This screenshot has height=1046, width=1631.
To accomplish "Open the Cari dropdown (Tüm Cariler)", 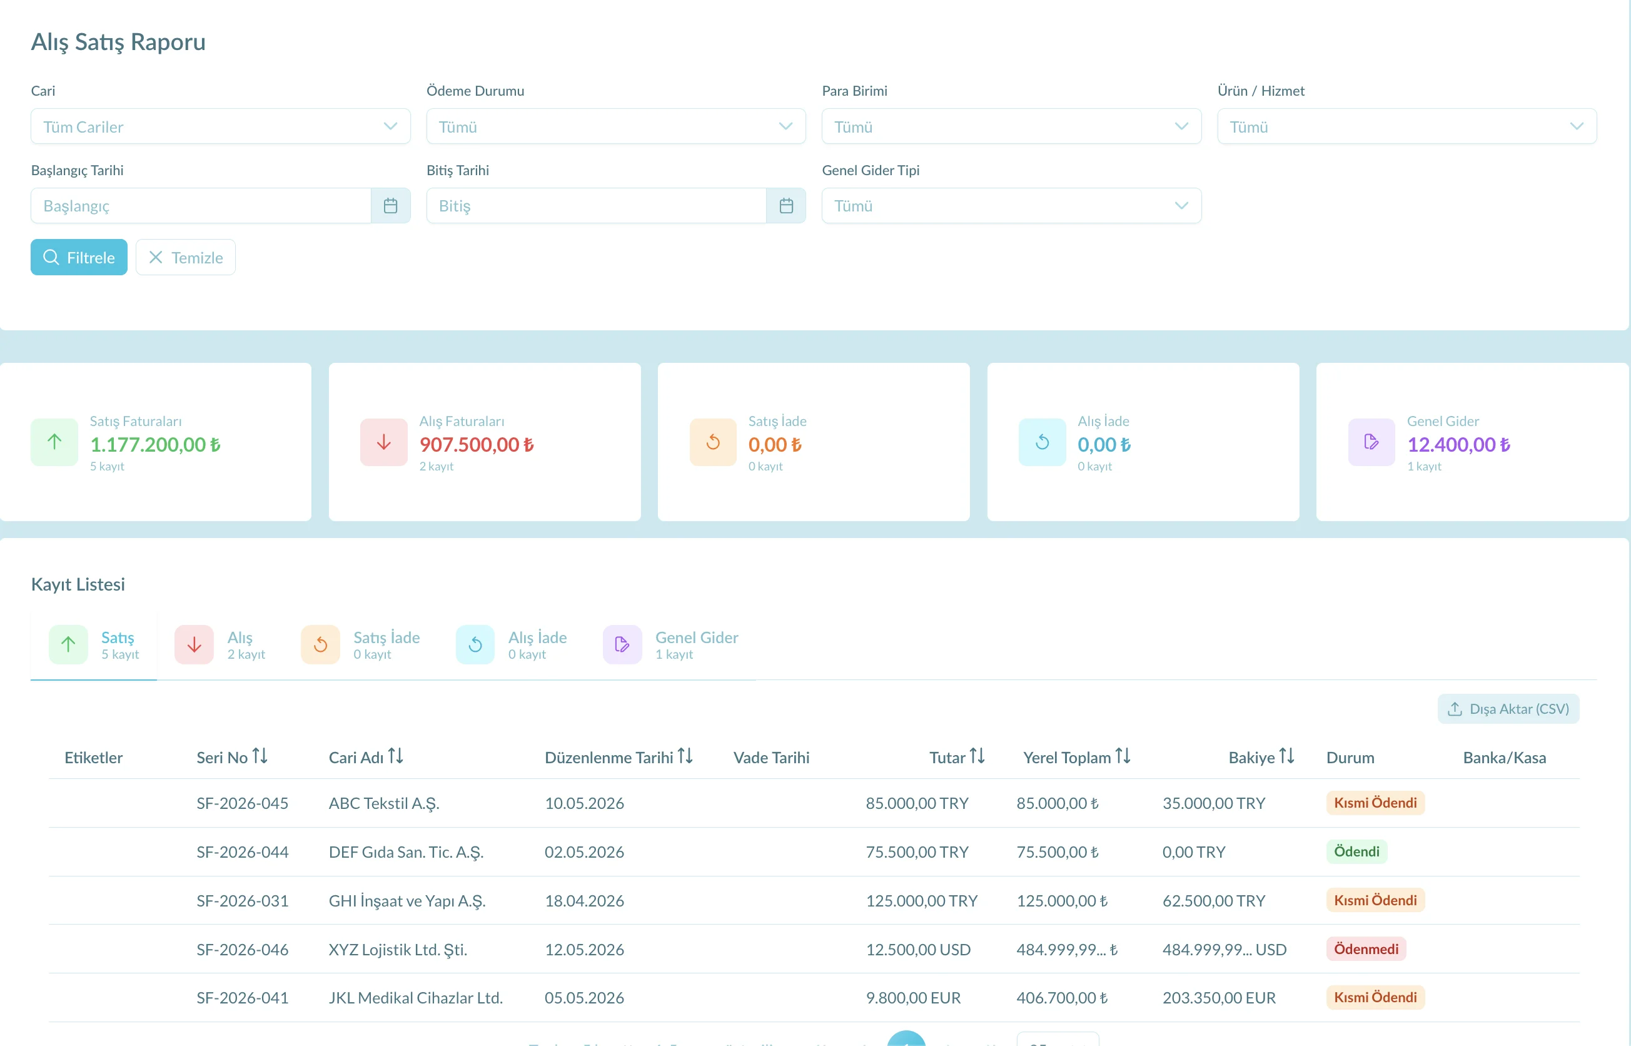I will (221, 126).
